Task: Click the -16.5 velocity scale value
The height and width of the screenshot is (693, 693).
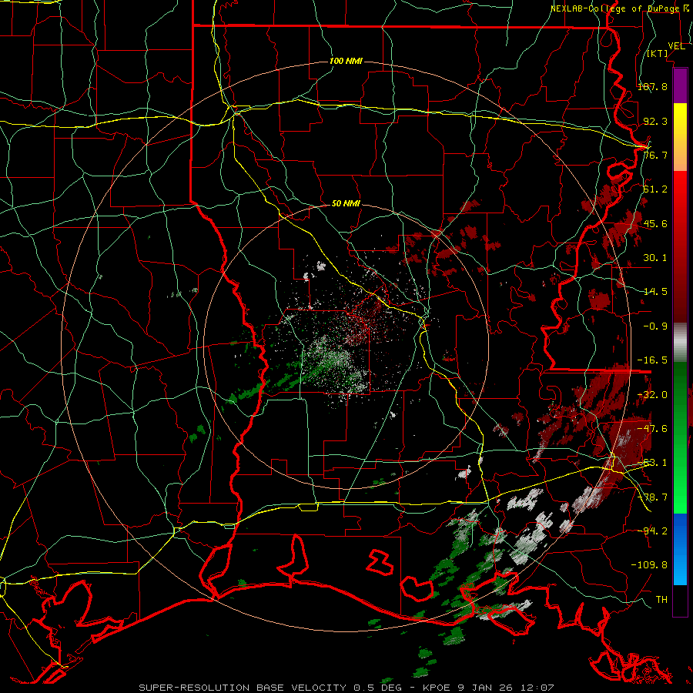Action: 652,360
